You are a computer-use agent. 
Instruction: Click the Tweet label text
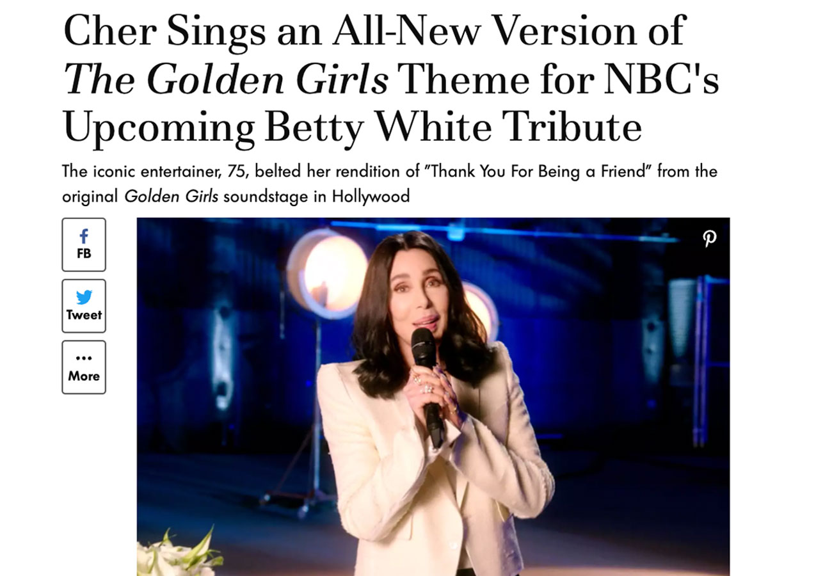[x=84, y=315]
